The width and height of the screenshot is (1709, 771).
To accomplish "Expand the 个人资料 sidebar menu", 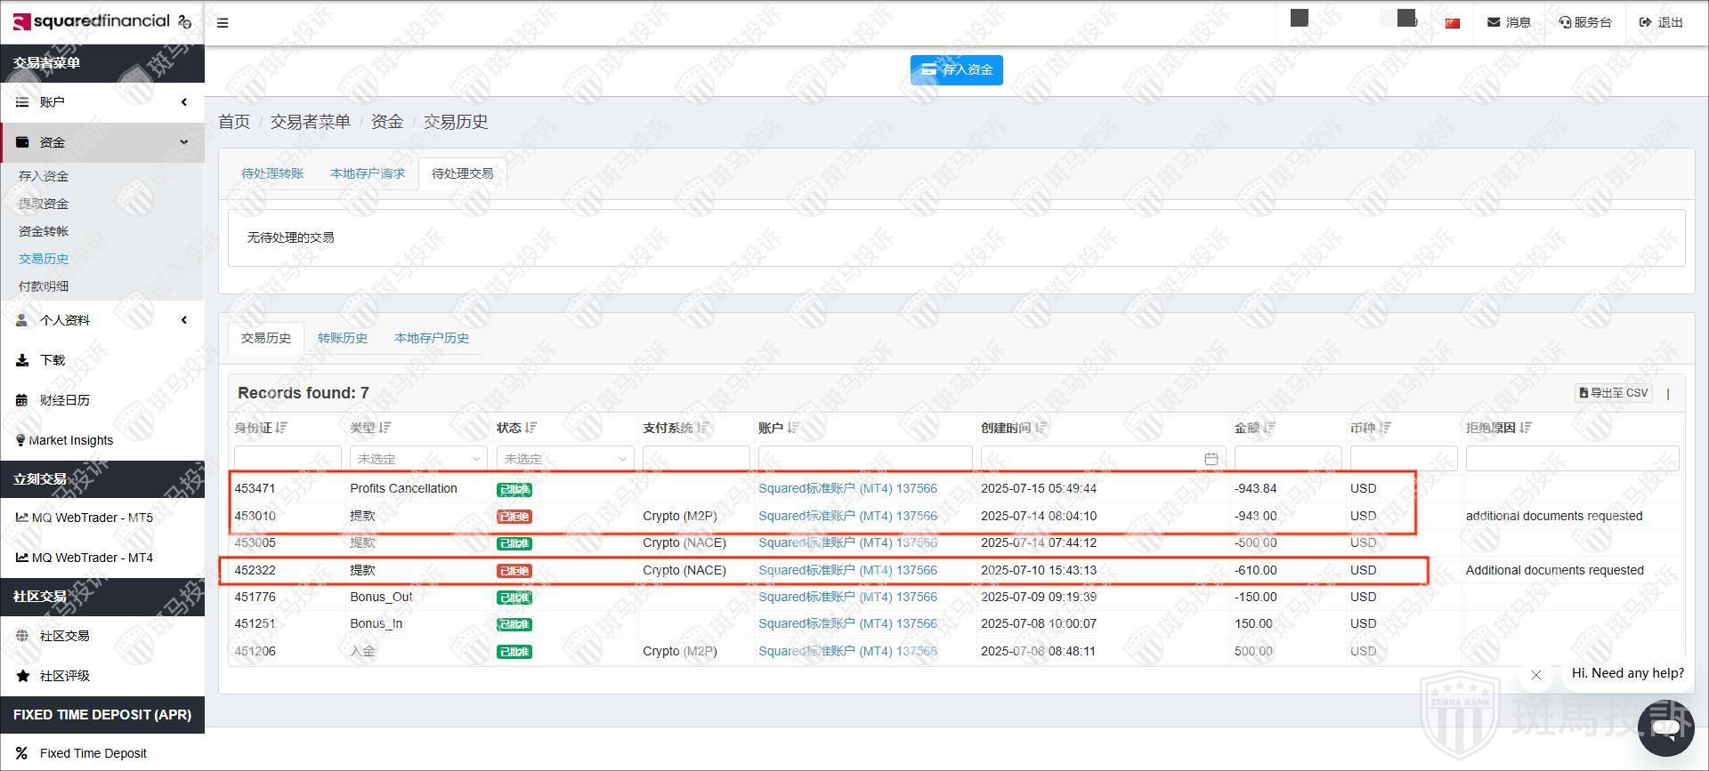I will coord(101,320).
